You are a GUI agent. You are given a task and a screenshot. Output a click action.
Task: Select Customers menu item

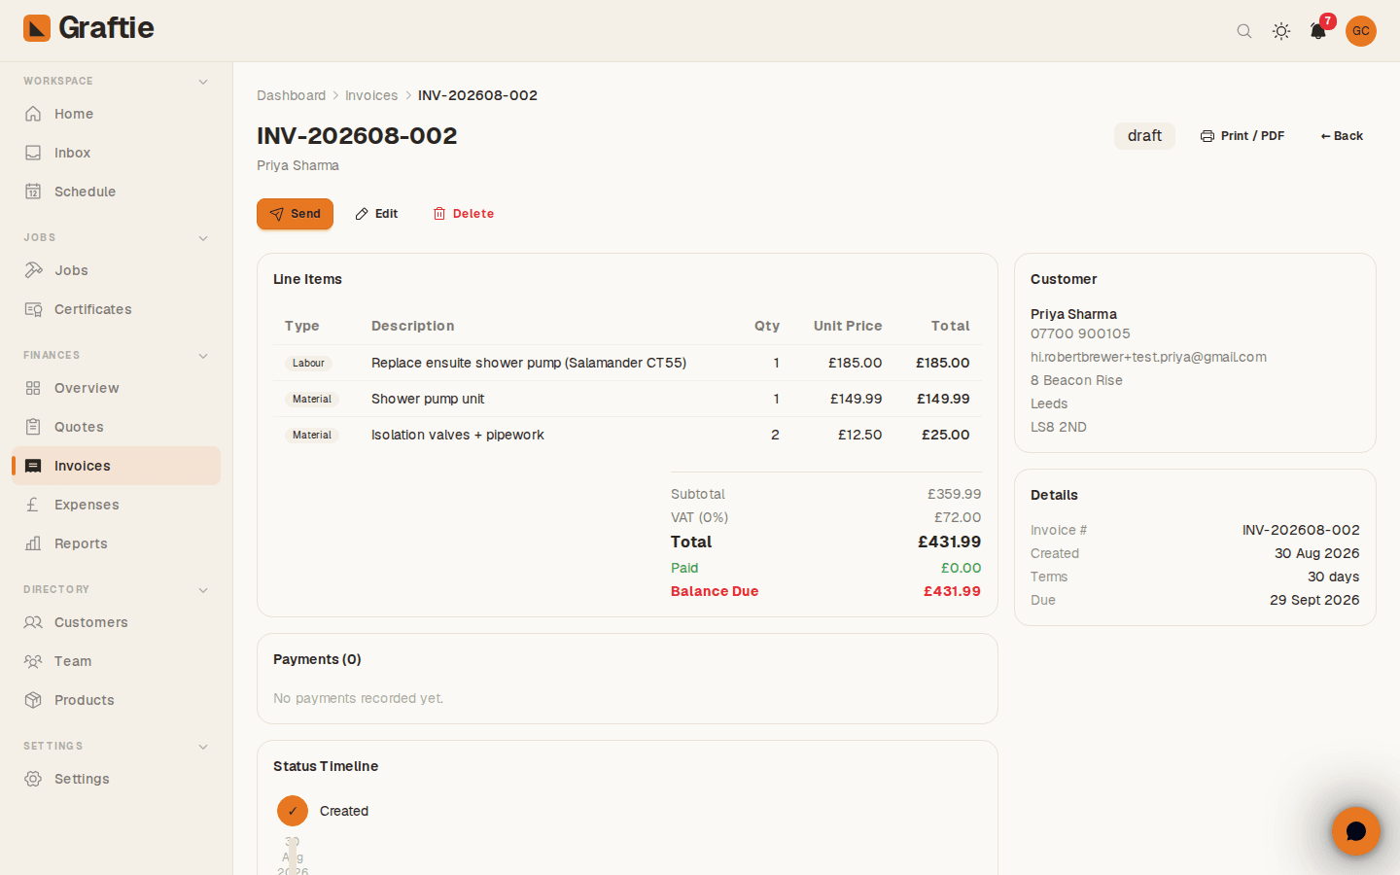[x=117, y=622]
